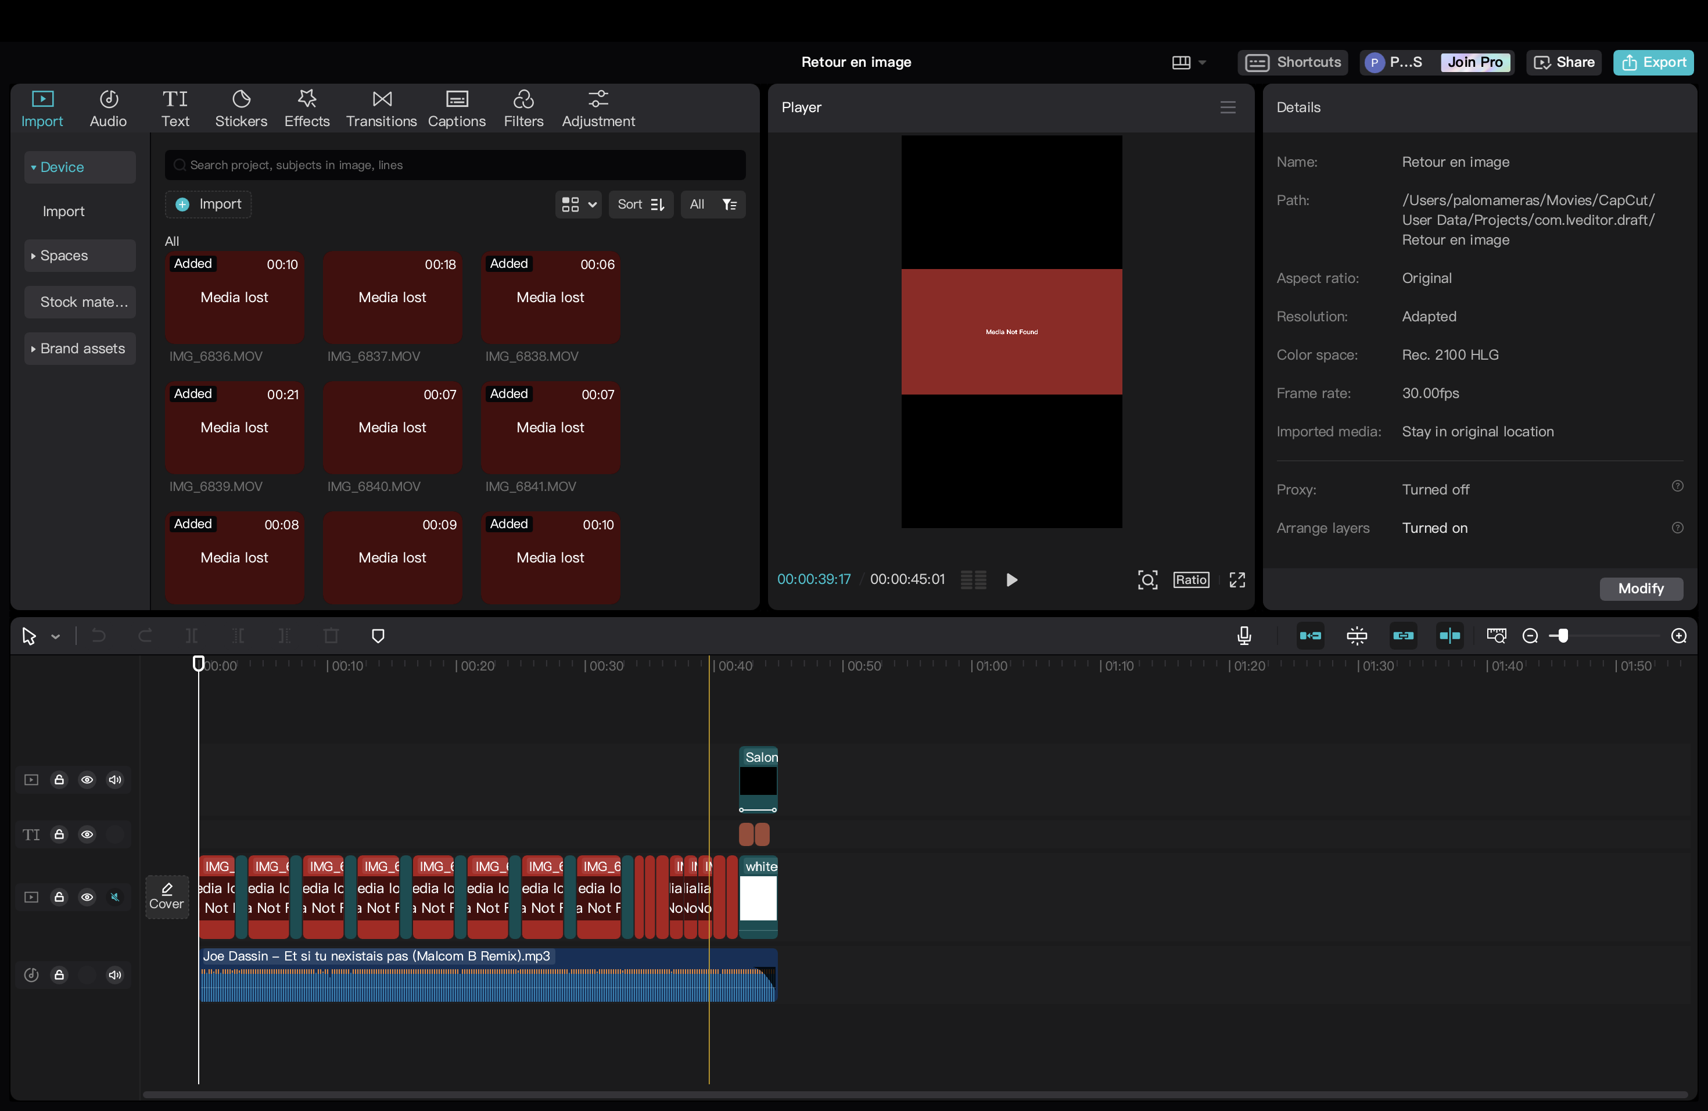
Task: Click the marker shield icon in timeline toolbar
Action: [378, 636]
